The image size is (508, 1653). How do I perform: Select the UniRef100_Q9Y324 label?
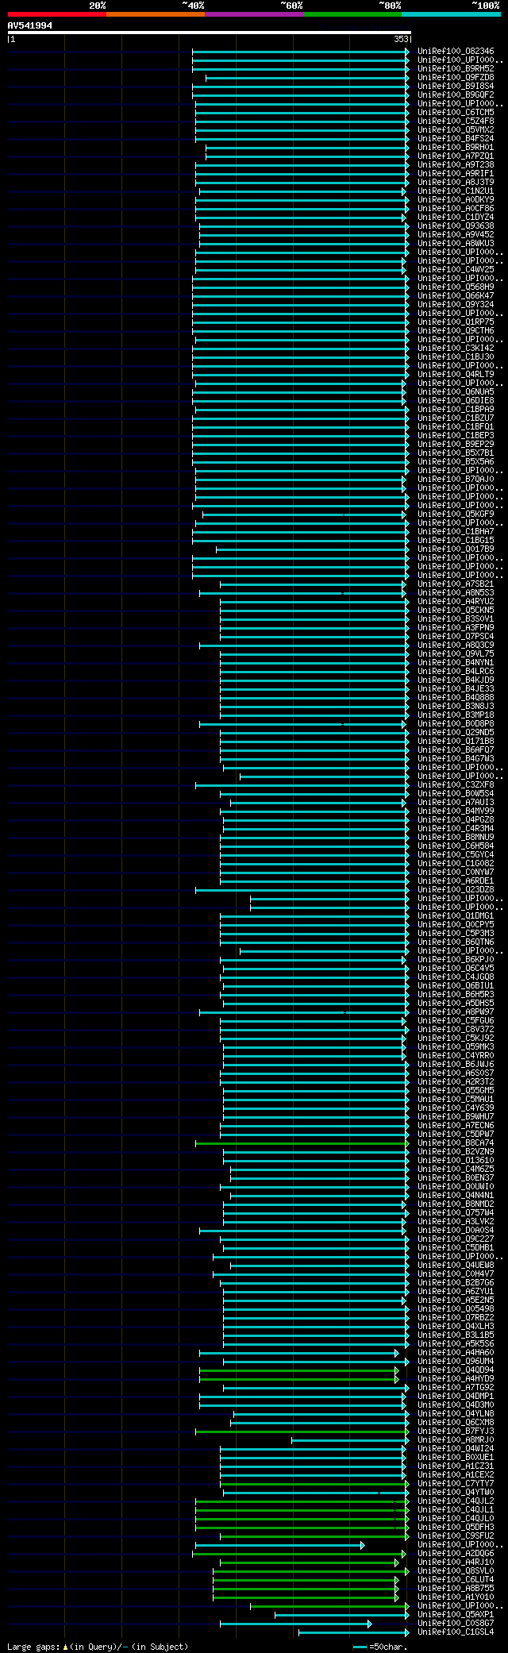(x=456, y=305)
